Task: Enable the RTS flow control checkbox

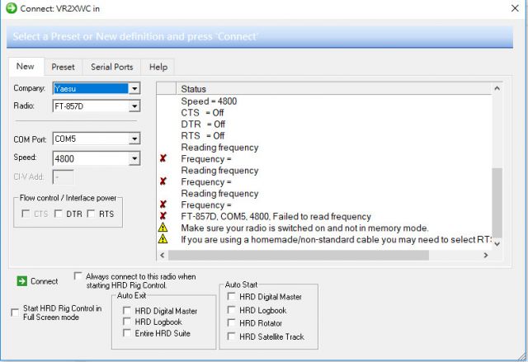Action: point(91,214)
